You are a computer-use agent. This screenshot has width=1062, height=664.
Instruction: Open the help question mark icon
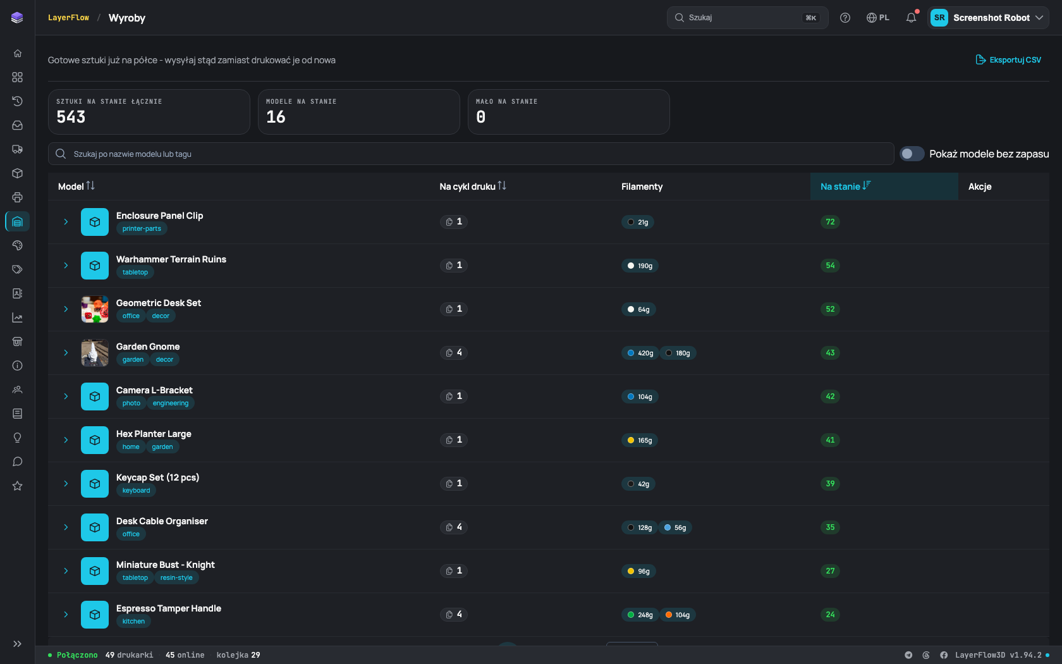click(x=845, y=18)
